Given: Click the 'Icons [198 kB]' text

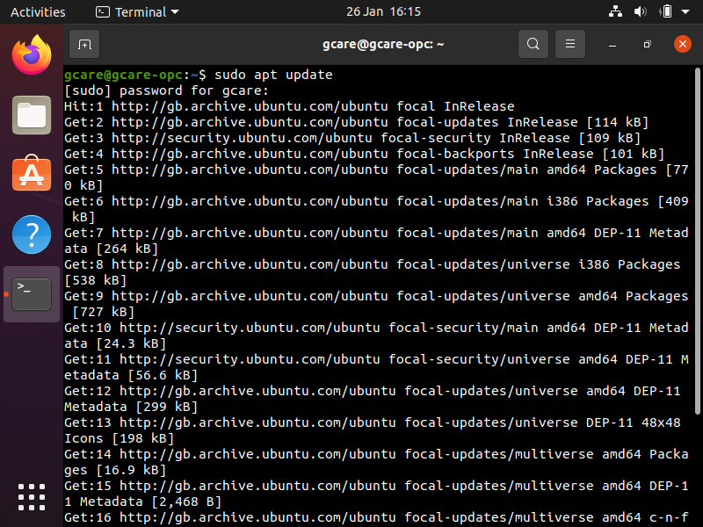Looking at the screenshot, I should click(x=119, y=438).
